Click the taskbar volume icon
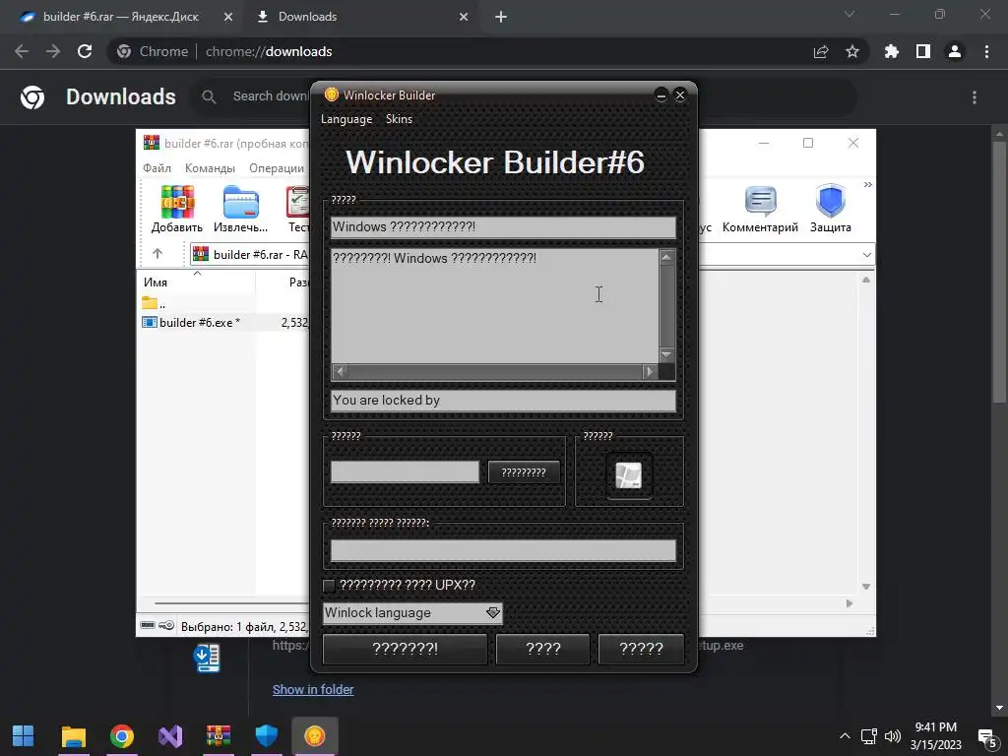The height and width of the screenshot is (756, 1008). coord(892,736)
